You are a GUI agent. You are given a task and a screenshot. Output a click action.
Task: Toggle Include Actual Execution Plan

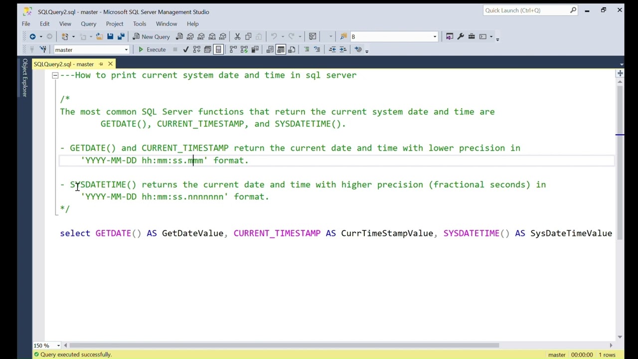[x=233, y=49]
